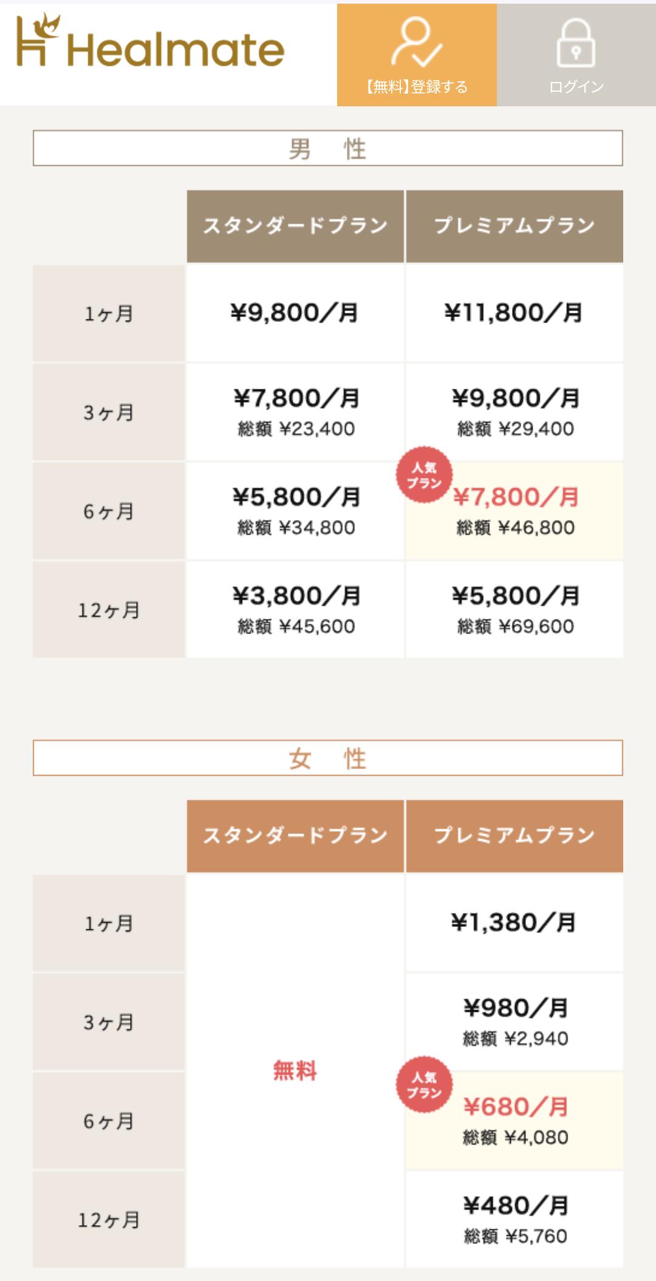The height and width of the screenshot is (1281, 656).
Task: Click the men's popular plan red badge
Action: (424, 475)
